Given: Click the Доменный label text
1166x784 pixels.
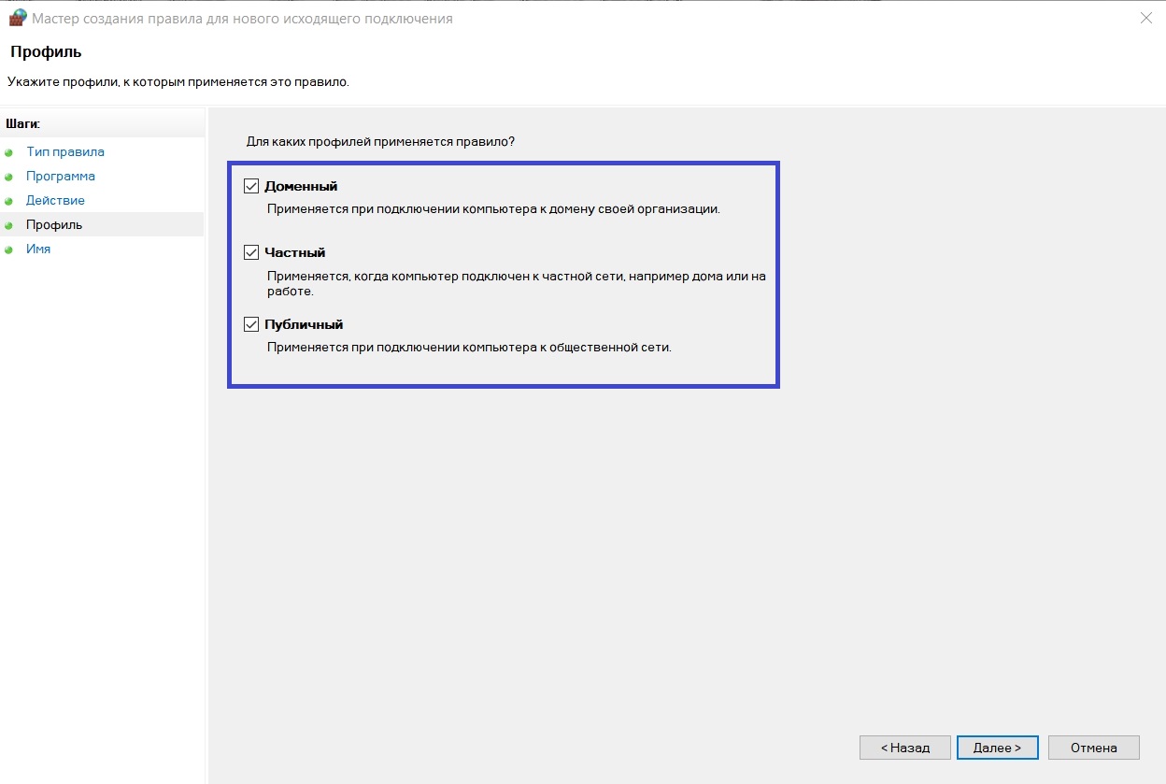Looking at the screenshot, I should pyautogui.click(x=301, y=186).
